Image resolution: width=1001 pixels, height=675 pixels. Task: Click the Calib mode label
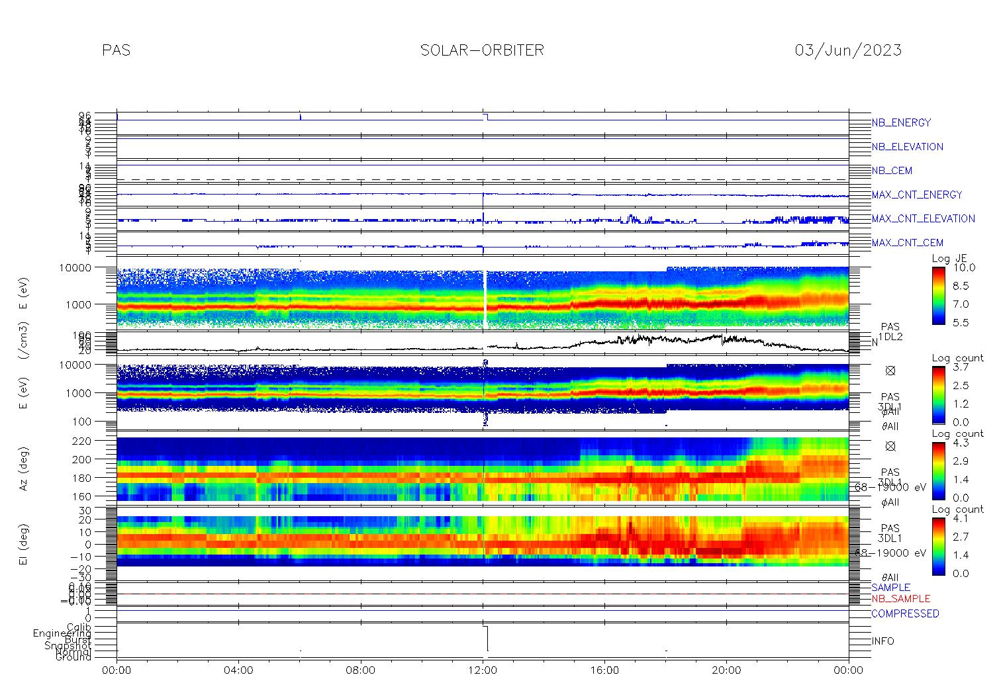pyautogui.click(x=79, y=627)
